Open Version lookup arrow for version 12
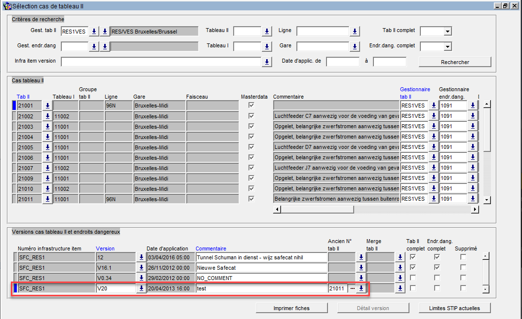The width and height of the screenshot is (522, 319). point(141,257)
